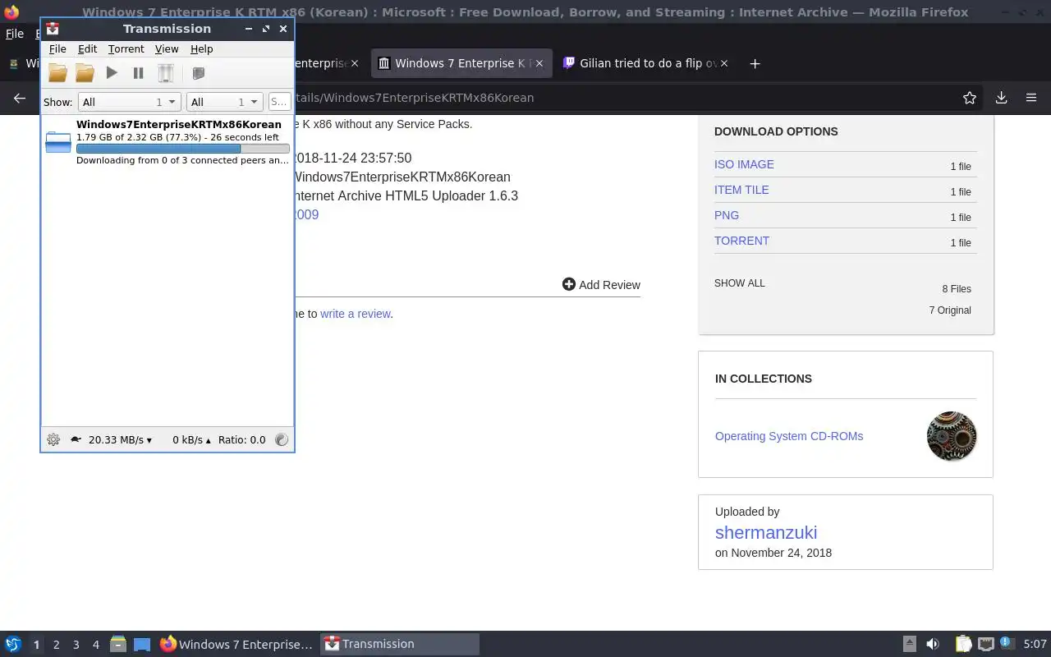Open Transmission View menu
This screenshot has height=657, width=1051.
click(x=167, y=49)
